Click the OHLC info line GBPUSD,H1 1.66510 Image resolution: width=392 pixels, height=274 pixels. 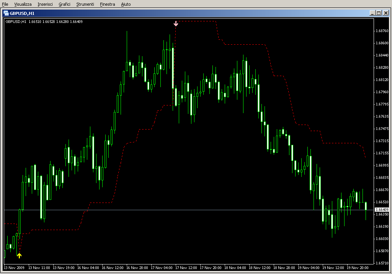(44, 22)
